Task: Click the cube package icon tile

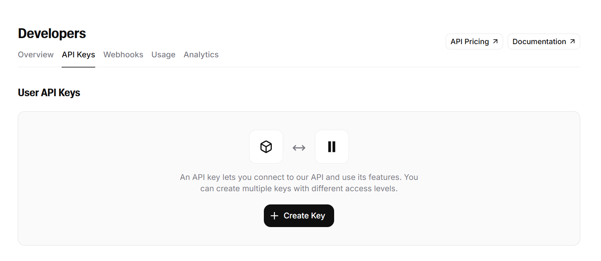Action: [266, 147]
